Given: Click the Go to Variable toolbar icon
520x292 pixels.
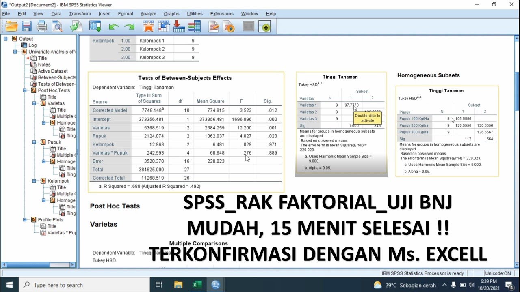Looking at the screenshot, I should [x=179, y=27].
